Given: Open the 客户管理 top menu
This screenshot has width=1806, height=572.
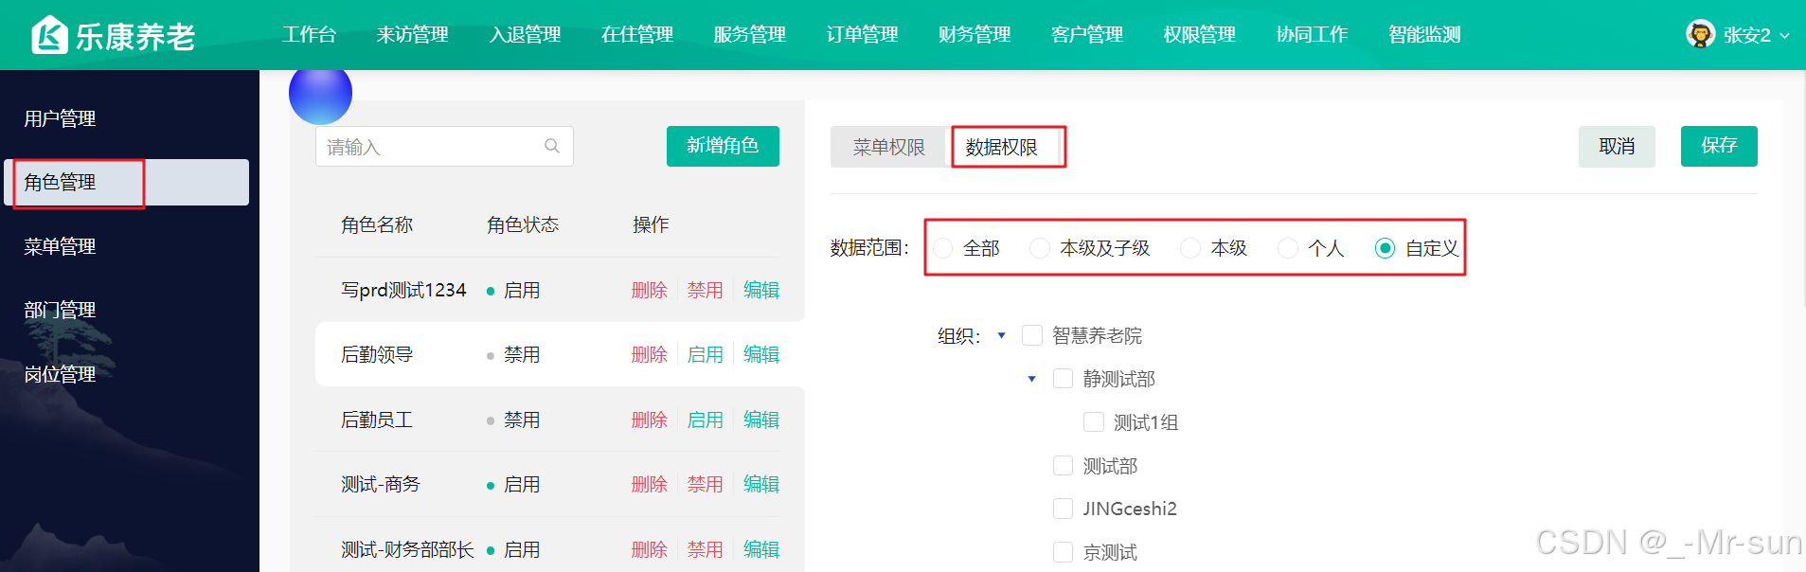Looking at the screenshot, I should [1087, 35].
